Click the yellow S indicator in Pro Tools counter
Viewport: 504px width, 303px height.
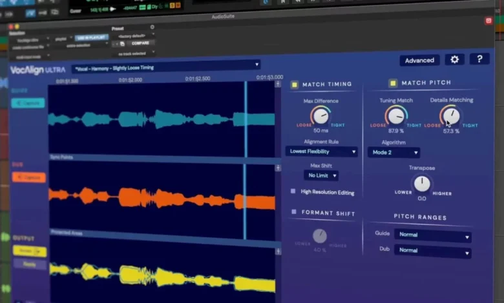173,6
